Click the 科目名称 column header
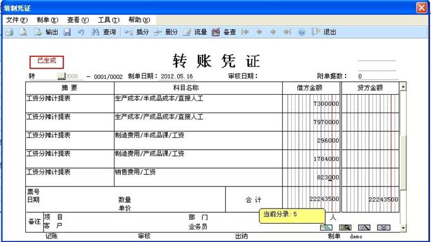431x242 pixels. pos(198,88)
